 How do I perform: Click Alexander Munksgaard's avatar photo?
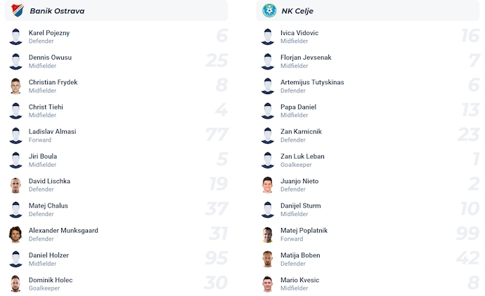tap(16, 234)
